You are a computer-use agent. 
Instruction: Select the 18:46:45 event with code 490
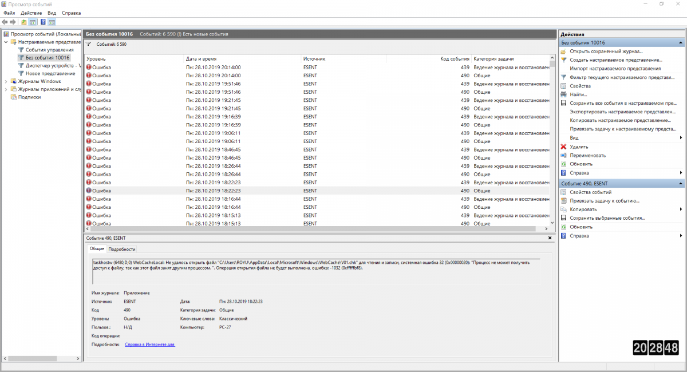coord(317,157)
